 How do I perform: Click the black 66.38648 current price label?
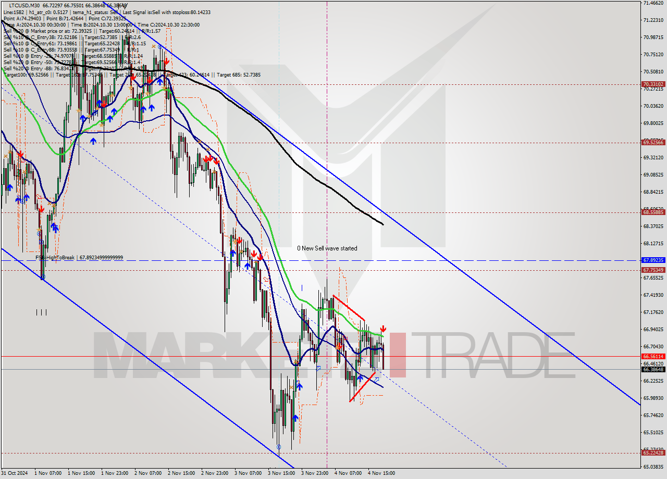(x=653, y=369)
